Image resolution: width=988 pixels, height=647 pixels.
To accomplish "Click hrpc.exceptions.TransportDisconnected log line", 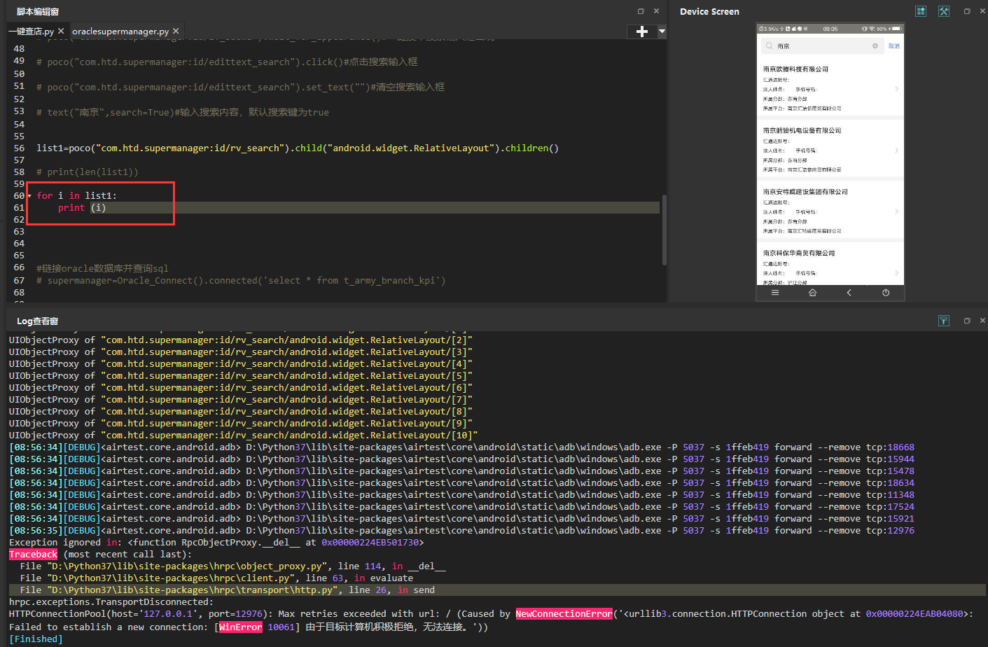I will click(111, 602).
